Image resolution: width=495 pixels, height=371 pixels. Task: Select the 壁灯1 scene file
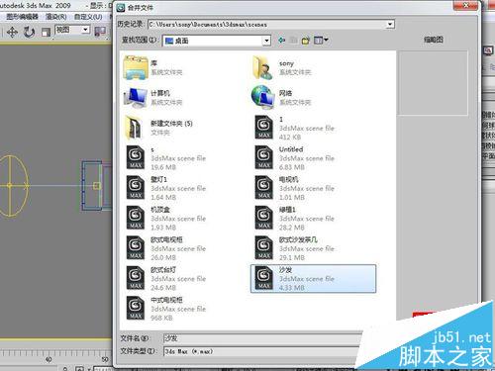click(x=166, y=188)
